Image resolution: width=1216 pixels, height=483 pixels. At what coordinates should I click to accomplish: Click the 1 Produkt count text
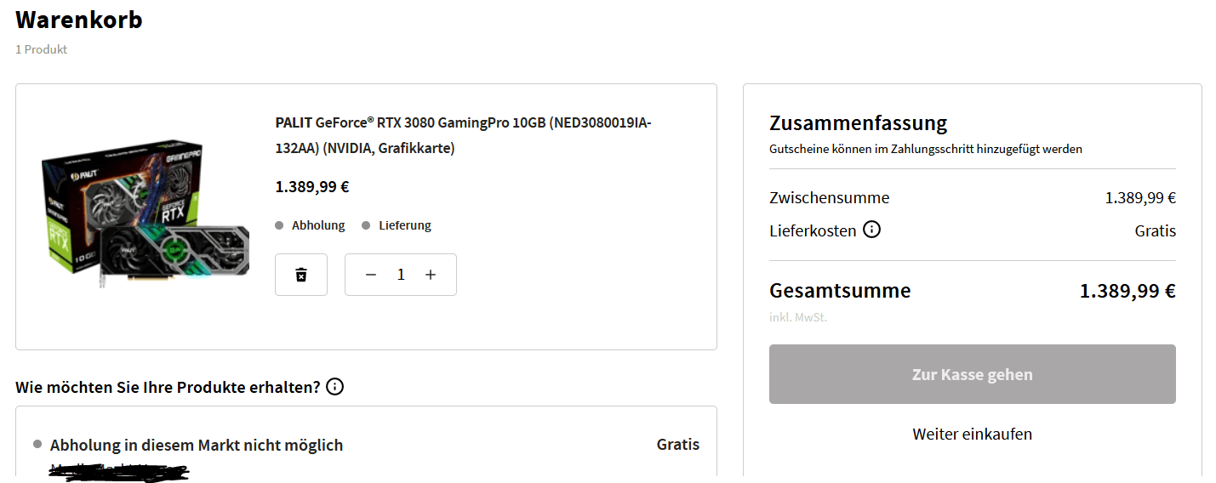coord(42,49)
